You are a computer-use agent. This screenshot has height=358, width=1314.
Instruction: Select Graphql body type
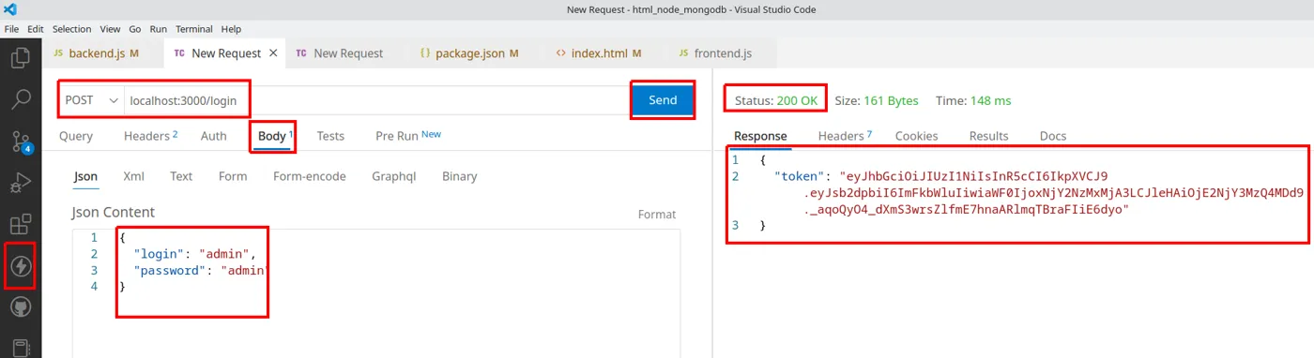point(393,176)
